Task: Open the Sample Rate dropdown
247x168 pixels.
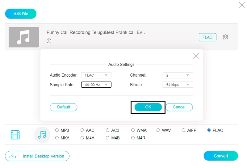Action: (x=96, y=85)
